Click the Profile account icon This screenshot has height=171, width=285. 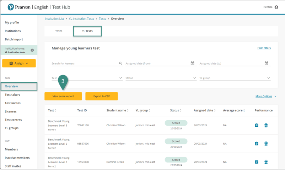[x=276, y=7]
